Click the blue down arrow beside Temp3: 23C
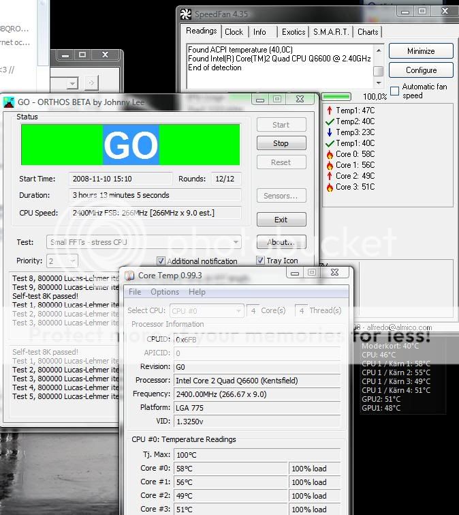This screenshot has height=515, width=459. pyautogui.click(x=330, y=132)
